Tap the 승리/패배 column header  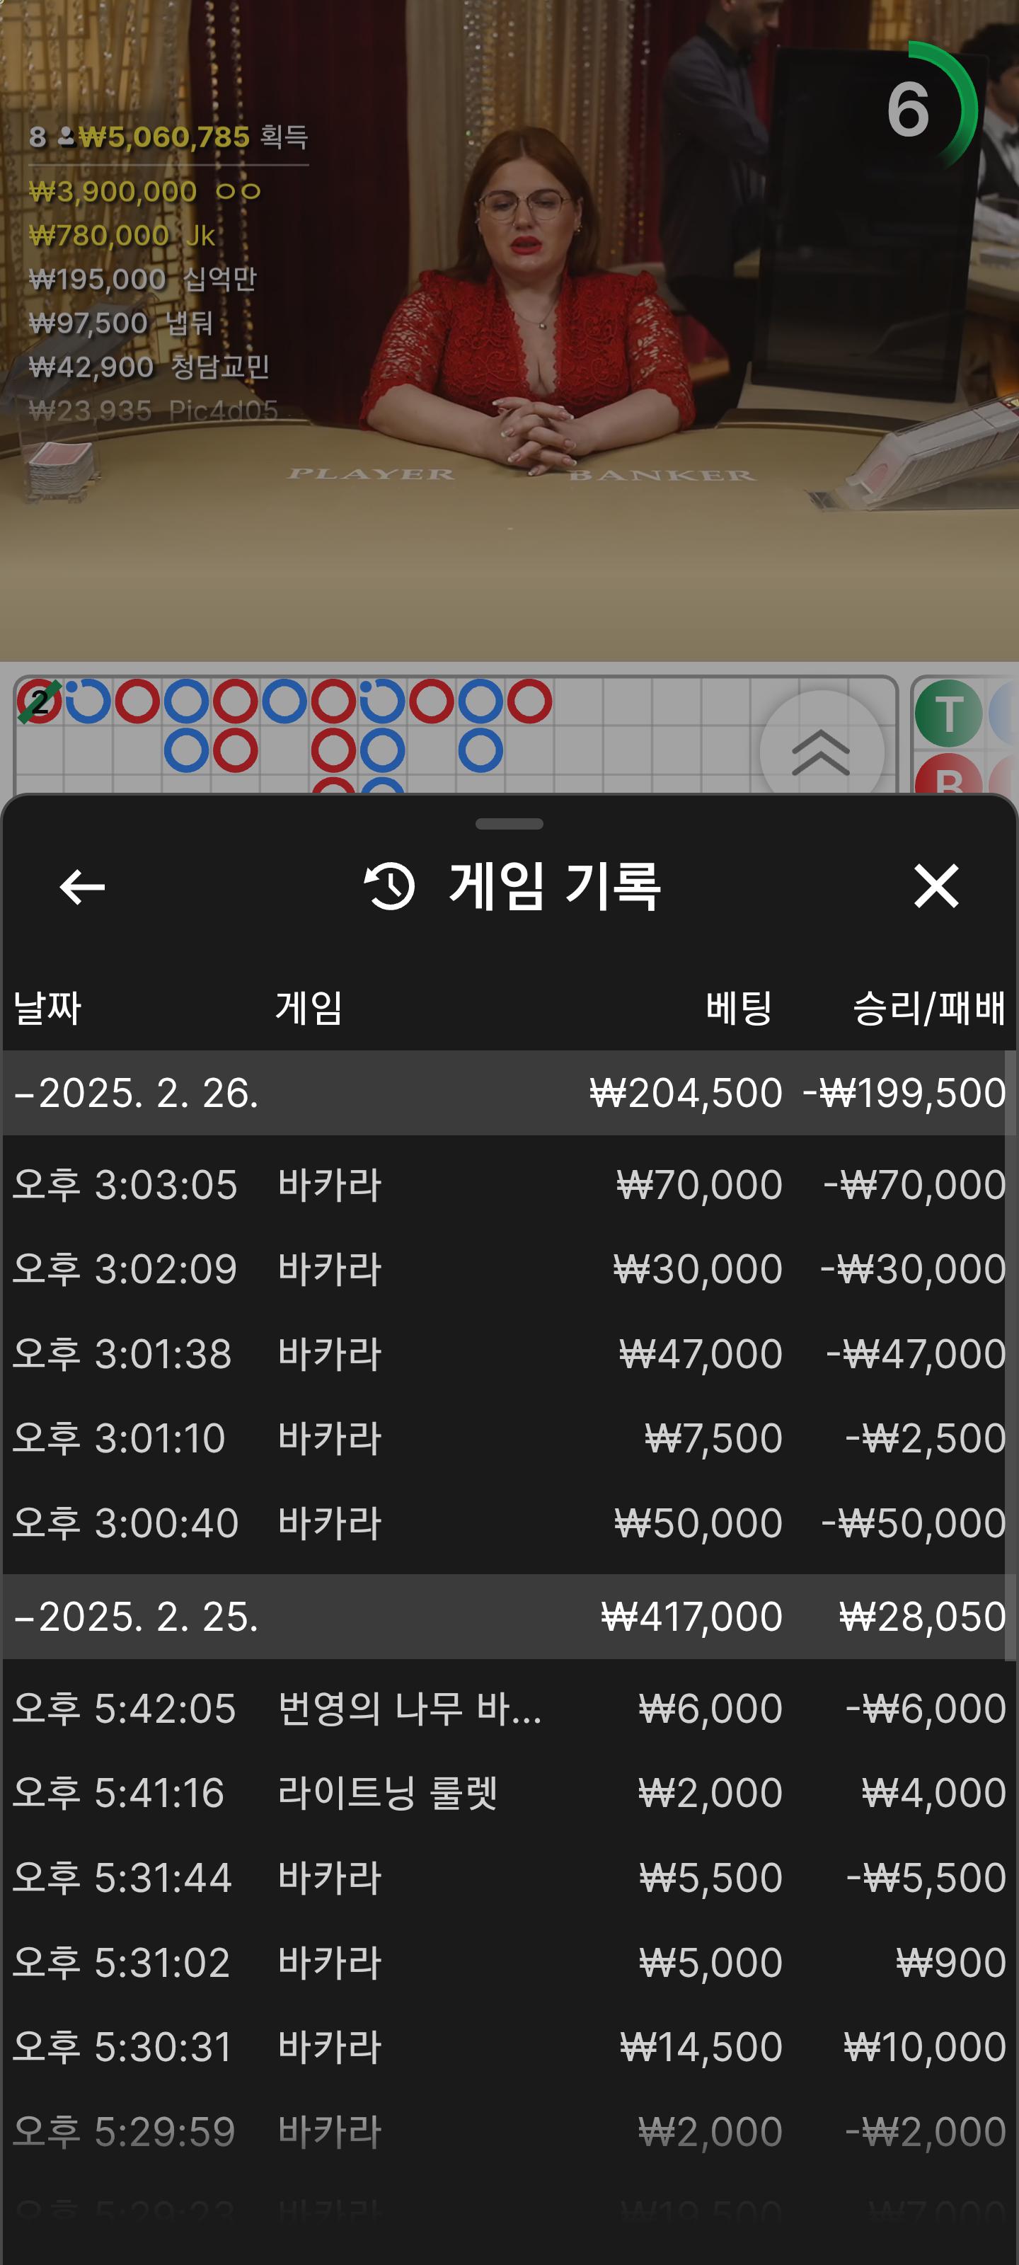pos(928,1008)
